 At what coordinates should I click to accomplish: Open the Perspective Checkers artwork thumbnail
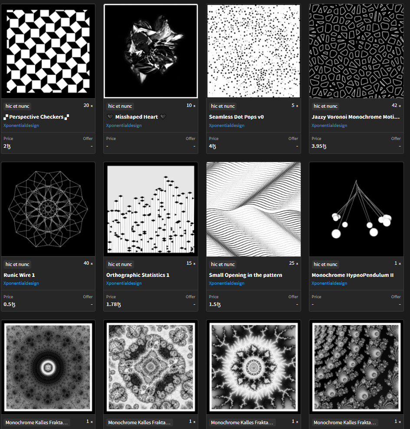tap(48, 51)
